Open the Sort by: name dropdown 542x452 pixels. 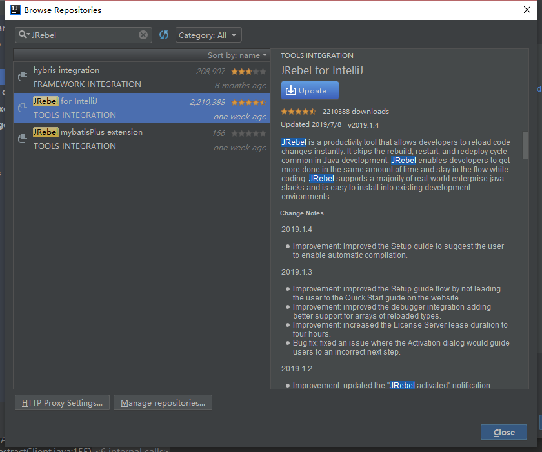(x=237, y=55)
